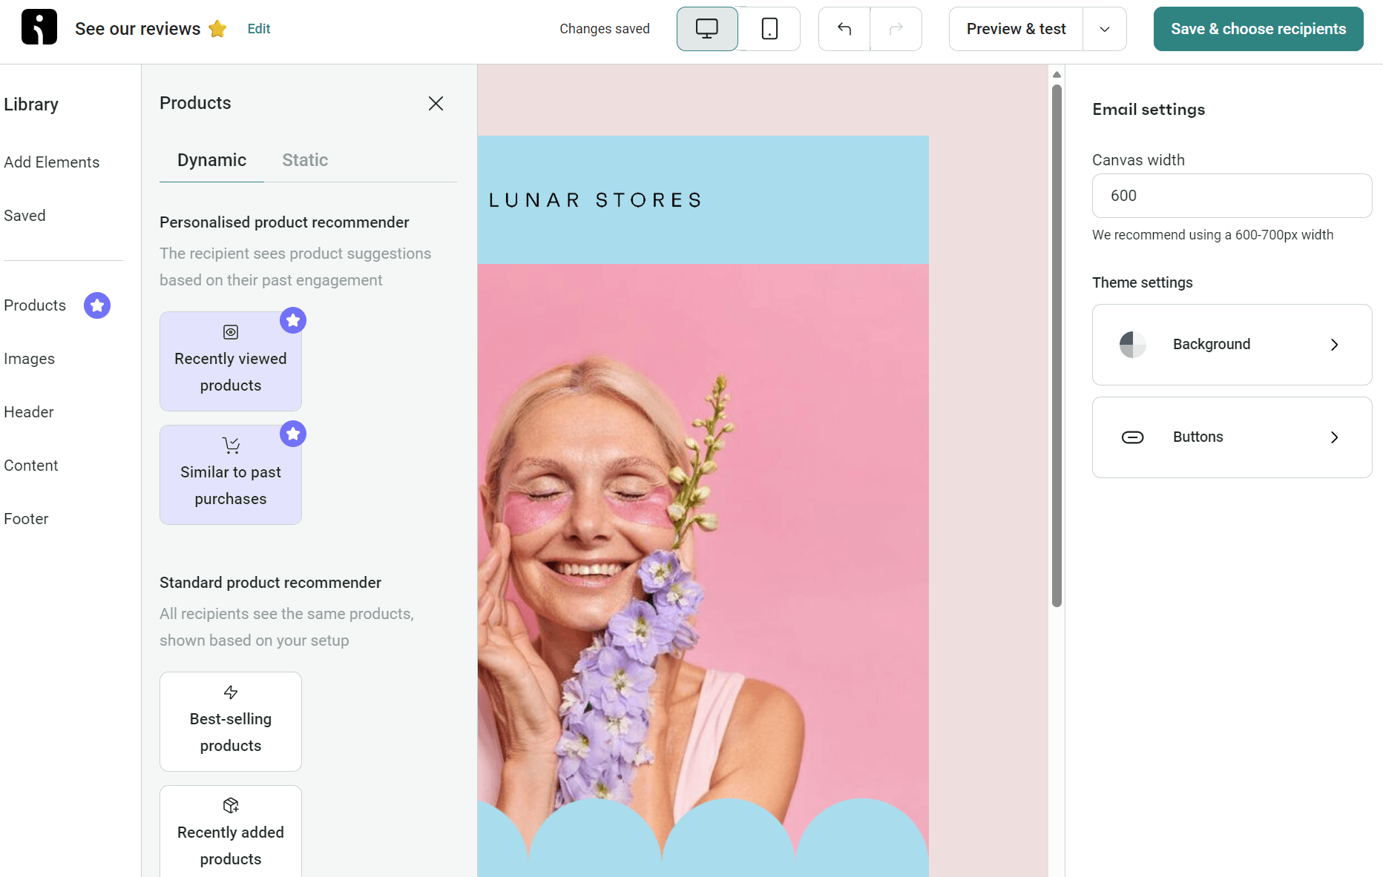Viewport: 1383px width, 877px height.
Task: Click the box icon on Recently added products
Action: pyautogui.click(x=231, y=806)
